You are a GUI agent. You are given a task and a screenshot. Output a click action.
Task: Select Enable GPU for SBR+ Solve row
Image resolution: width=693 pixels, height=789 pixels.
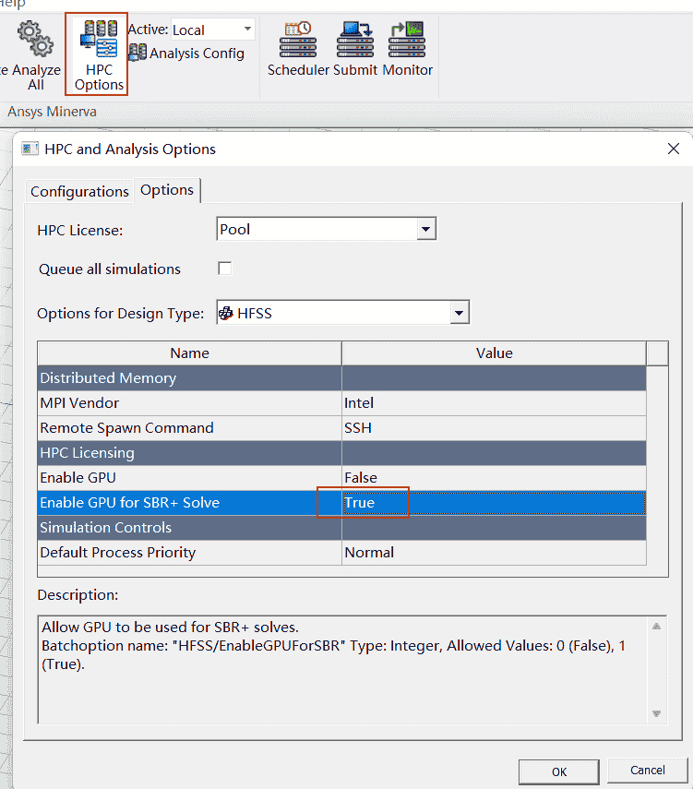[x=190, y=503]
